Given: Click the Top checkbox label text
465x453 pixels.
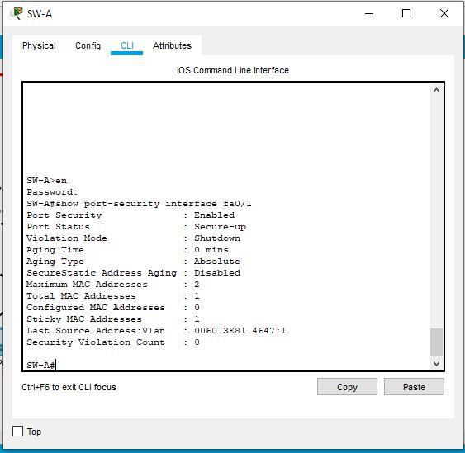Looking at the screenshot, I should point(34,432).
